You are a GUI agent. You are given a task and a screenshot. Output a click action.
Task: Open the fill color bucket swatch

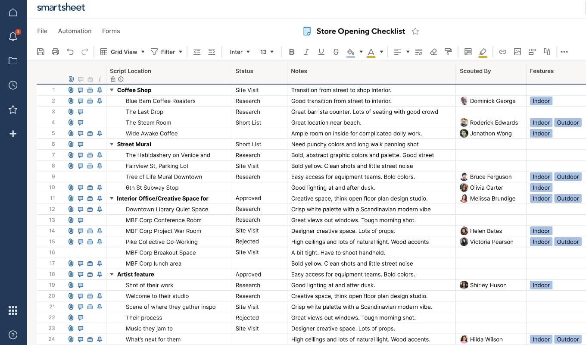coord(351,52)
